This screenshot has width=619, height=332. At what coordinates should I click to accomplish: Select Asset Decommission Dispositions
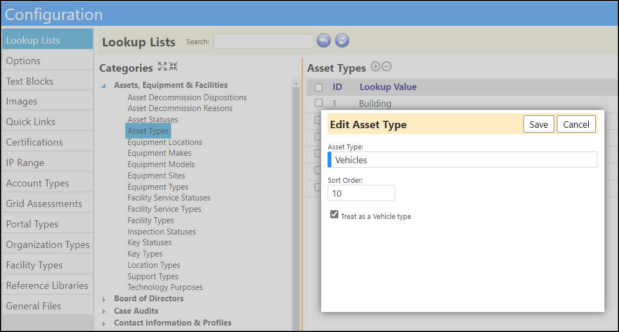[x=187, y=98]
